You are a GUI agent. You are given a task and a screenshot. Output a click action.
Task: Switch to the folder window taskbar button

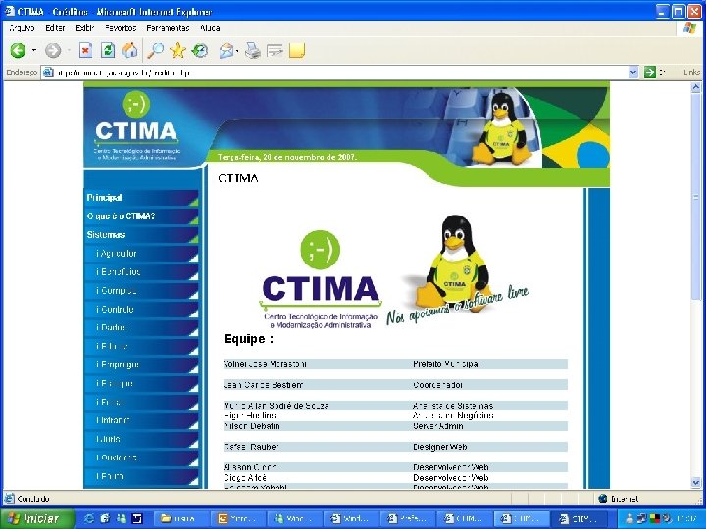[182, 518]
